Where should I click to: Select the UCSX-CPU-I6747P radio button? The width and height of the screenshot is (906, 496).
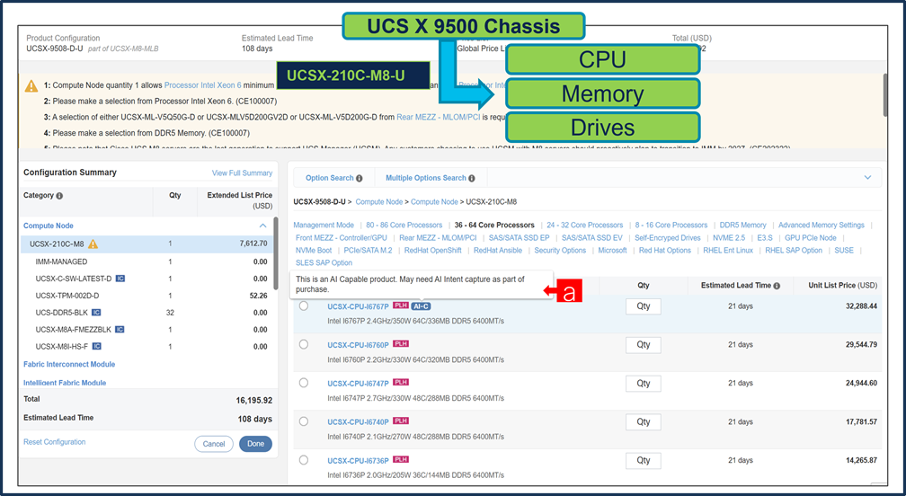(x=304, y=383)
